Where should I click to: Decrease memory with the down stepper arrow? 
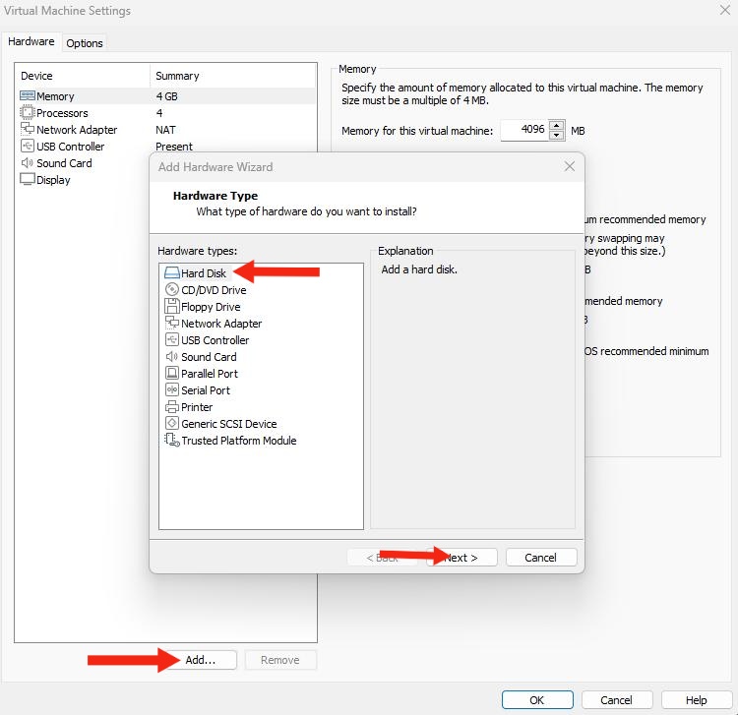tap(558, 136)
